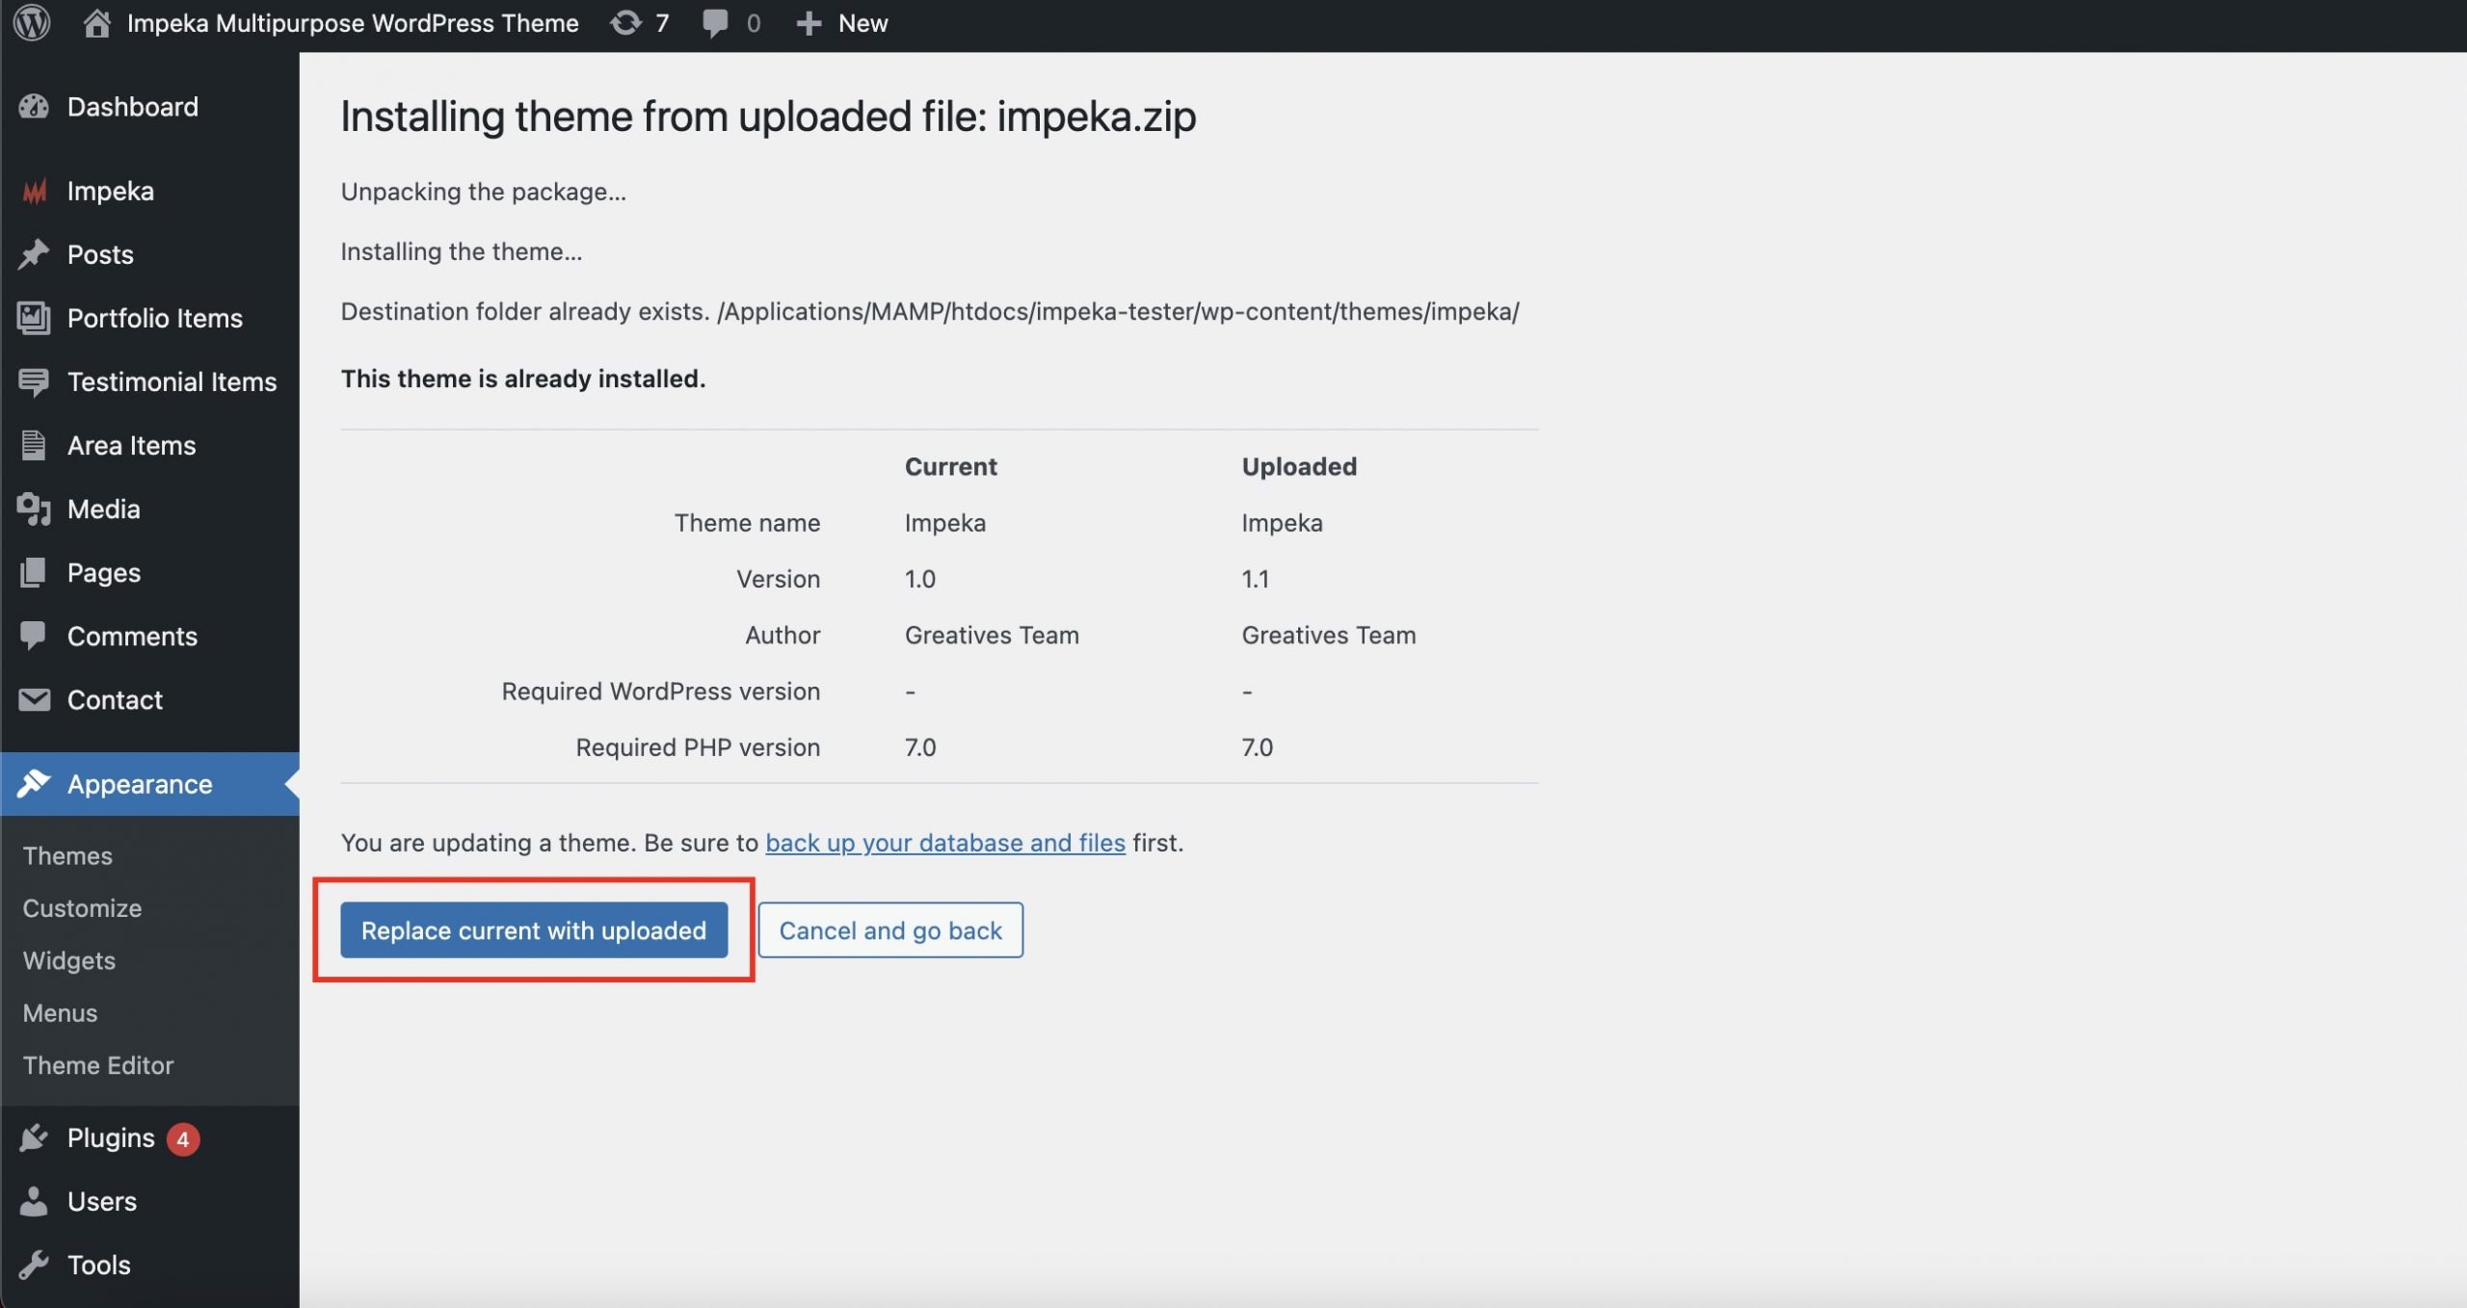Screen dimensions: 2467x1308
Task: Click the Dashboard gauge icon in the sidebar
Action: point(34,106)
